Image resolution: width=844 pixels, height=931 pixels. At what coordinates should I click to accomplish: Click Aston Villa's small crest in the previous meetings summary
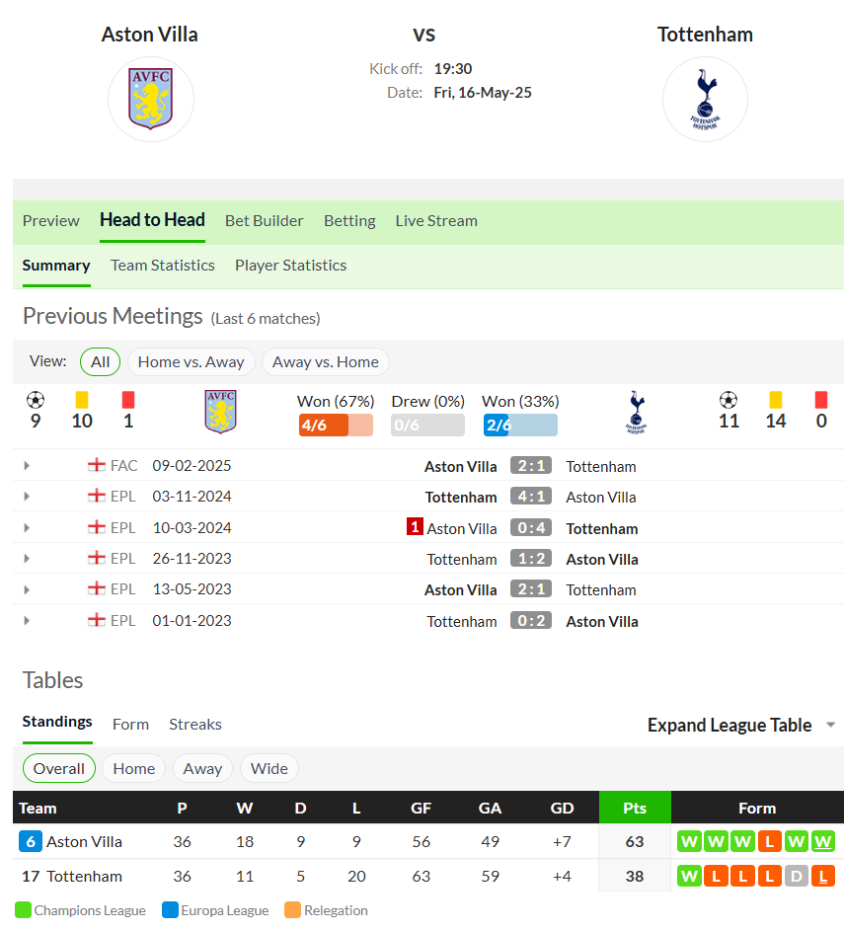pos(221,412)
